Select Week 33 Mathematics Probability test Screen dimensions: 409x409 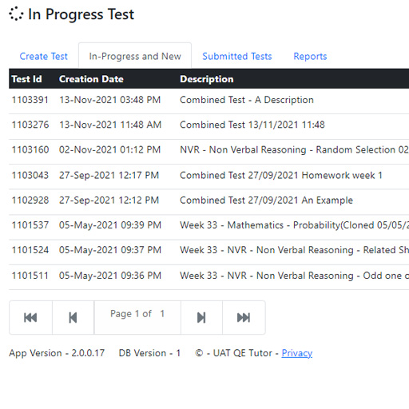[209, 225]
